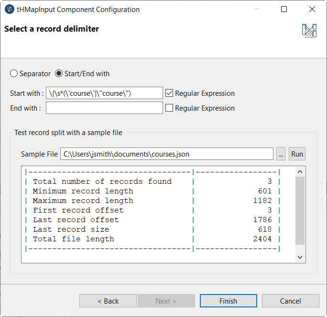Click the Sample File path field
Screen dimensions: 327x317
coord(166,154)
